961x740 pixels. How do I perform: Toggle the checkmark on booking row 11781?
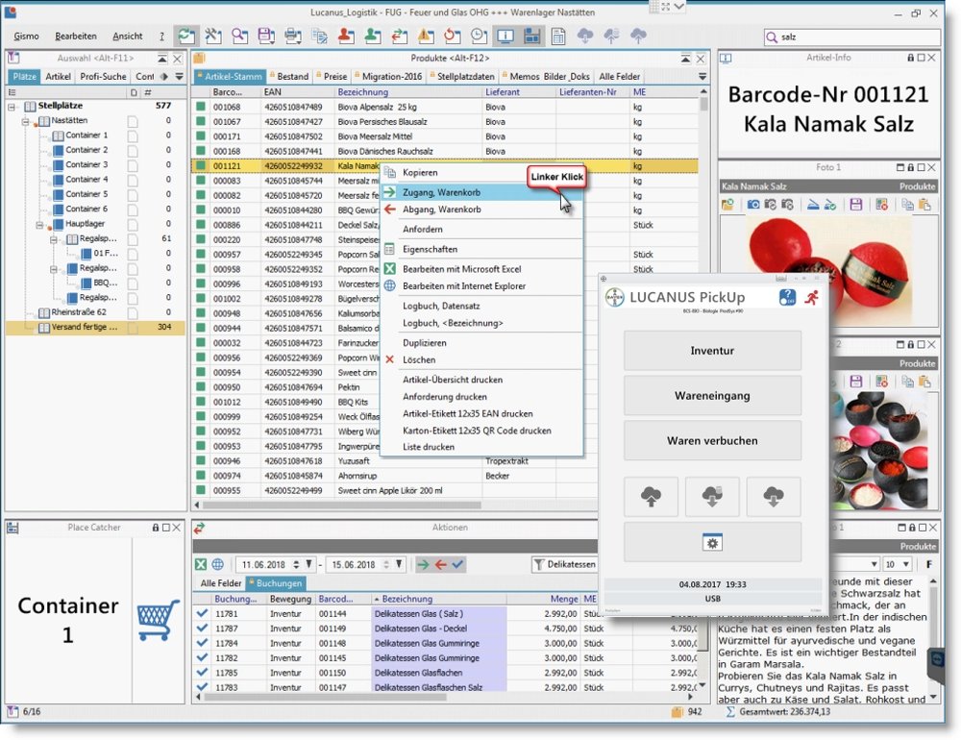coord(202,613)
